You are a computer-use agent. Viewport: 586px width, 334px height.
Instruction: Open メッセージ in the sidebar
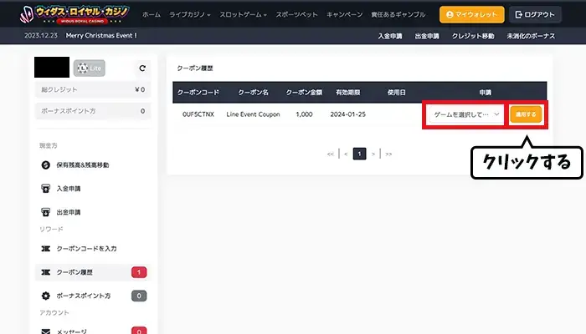point(73,331)
